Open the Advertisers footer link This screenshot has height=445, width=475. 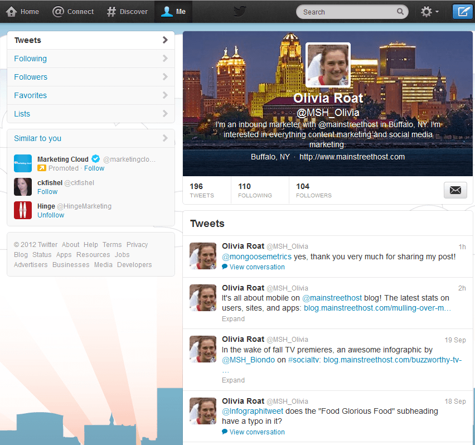31,265
